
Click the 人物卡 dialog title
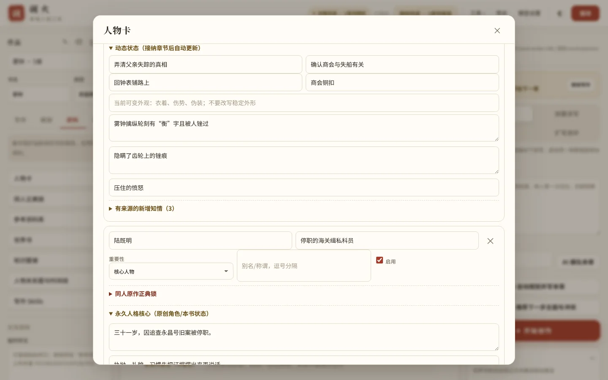tap(117, 30)
